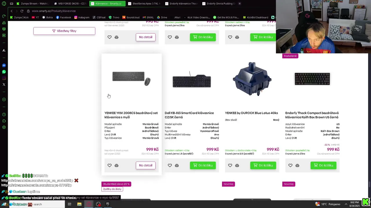Open Messenger in Opera GX sidebar

4,66
